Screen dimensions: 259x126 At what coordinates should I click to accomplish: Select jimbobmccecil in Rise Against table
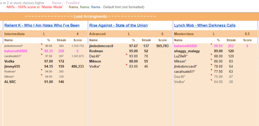pos(101,46)
